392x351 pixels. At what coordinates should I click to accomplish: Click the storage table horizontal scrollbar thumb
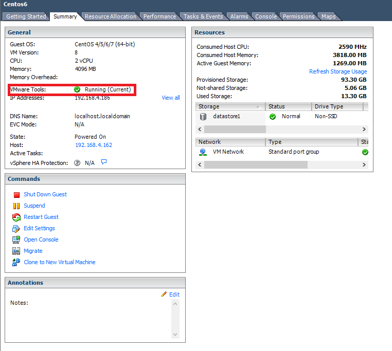[x=235, y=129]
